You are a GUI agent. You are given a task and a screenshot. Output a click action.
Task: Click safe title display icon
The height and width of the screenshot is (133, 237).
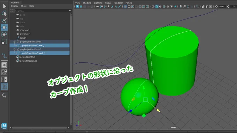coord(147,7)
